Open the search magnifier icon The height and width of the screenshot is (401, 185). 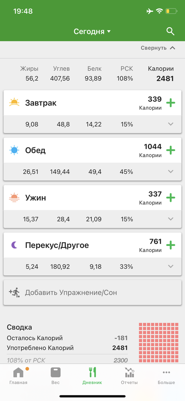[x=170, y=31]
